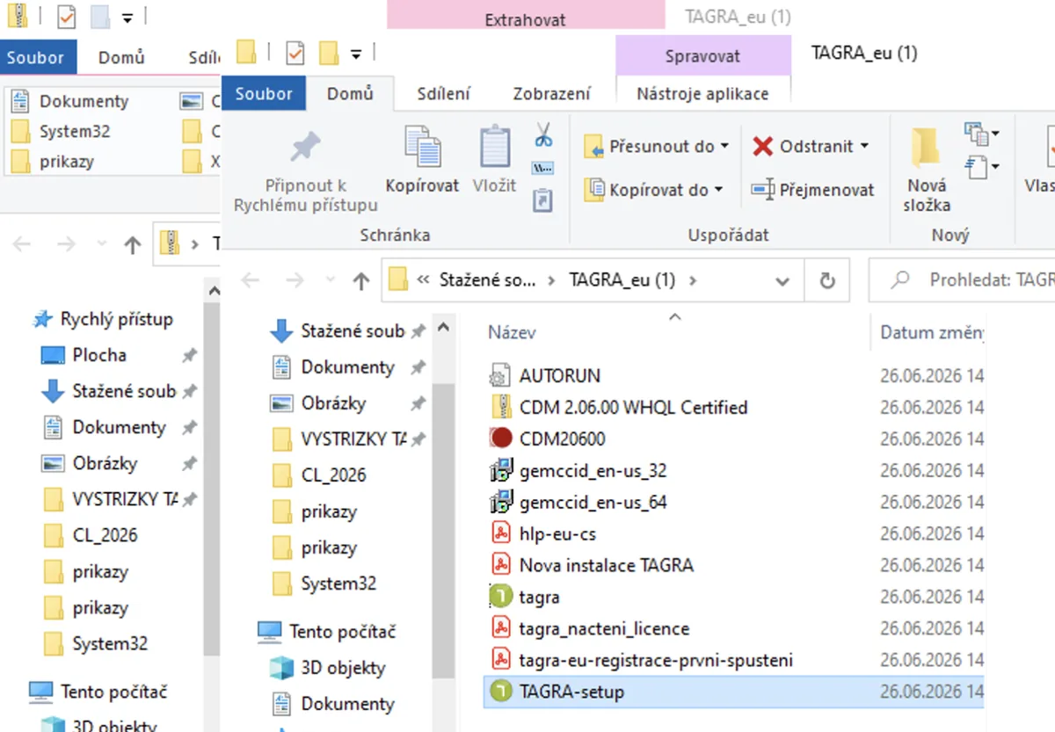Screen dimensions: 1055x732
Task: Click the front window Forward arrow button
Action: coord(295,280)
